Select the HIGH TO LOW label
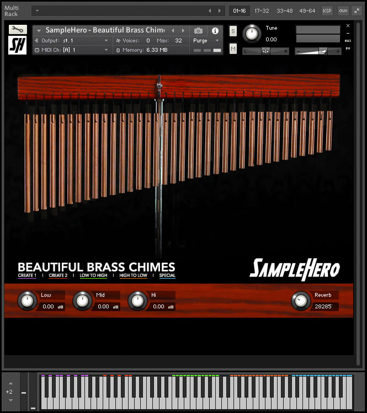The height and width of the screenshot is (413, 367). [133, 275]
